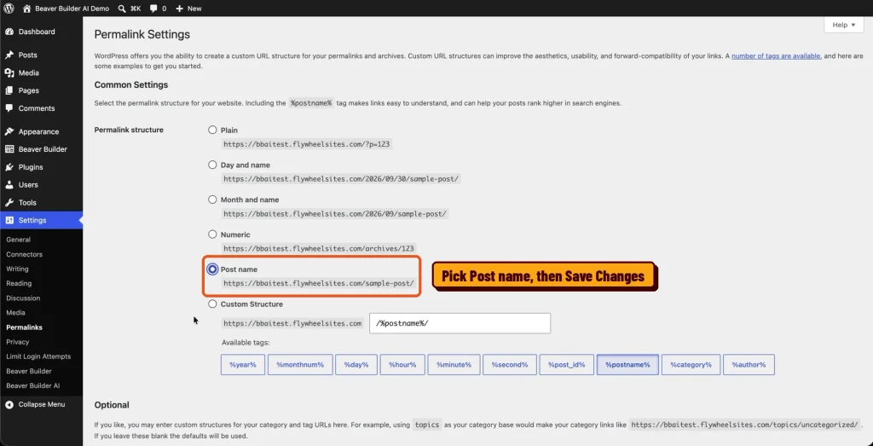The image size is (873, 446).
Task: Select the Day and name option
Action: pyautogui.click(x=212, y=165)
